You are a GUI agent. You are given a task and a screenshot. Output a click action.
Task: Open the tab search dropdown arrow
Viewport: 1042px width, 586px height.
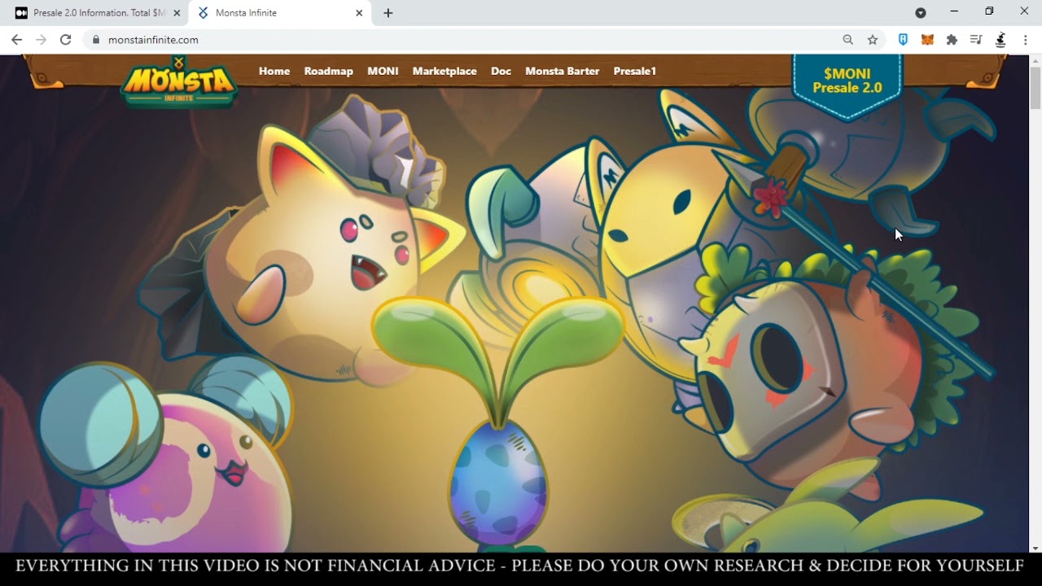click(x=921, y=13)
